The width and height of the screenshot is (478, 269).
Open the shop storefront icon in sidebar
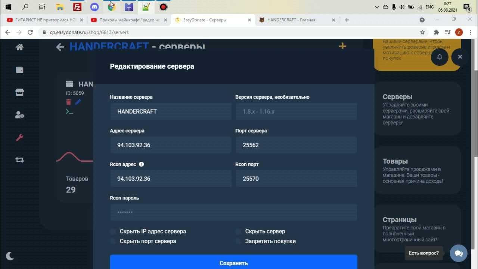click(19, 93)
